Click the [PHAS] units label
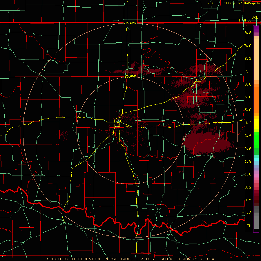The width and height of the screenshot is (261, 261). pyautogui.click(x=245, y=20)
